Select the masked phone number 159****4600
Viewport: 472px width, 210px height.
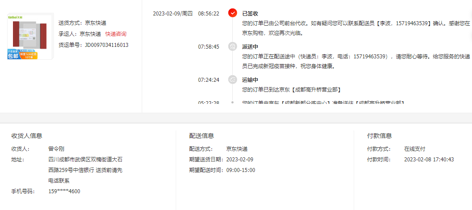[x=64, y=191]
